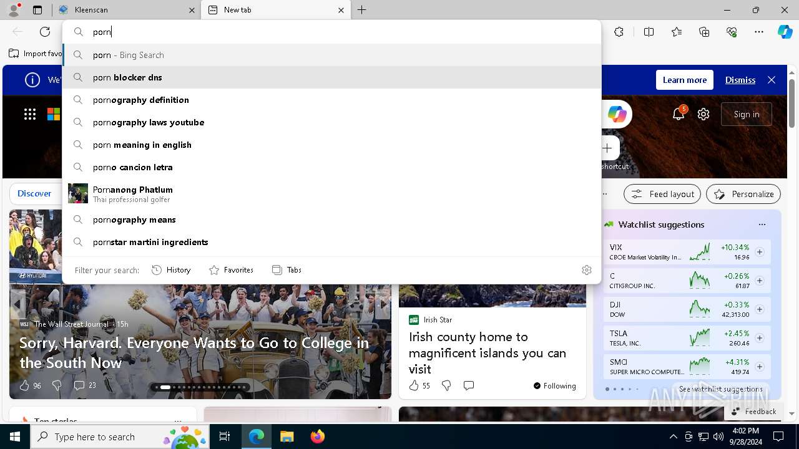Open the Discover feed tab
The width and height of the screenshot is (799, 449).
pyautogui.click(x=34, y=194)
